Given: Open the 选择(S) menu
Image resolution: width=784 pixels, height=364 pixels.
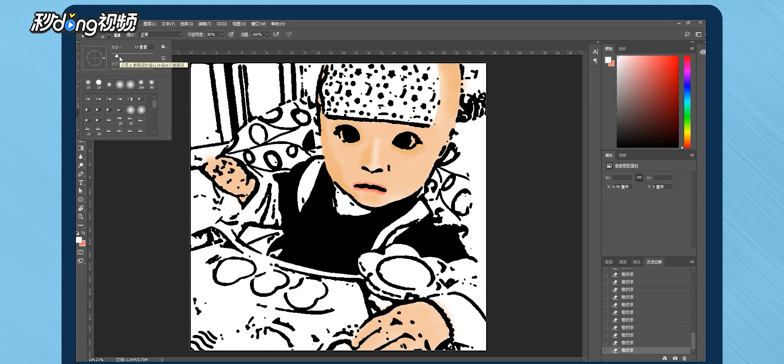Looking at the screenshot, I should 187,24.
